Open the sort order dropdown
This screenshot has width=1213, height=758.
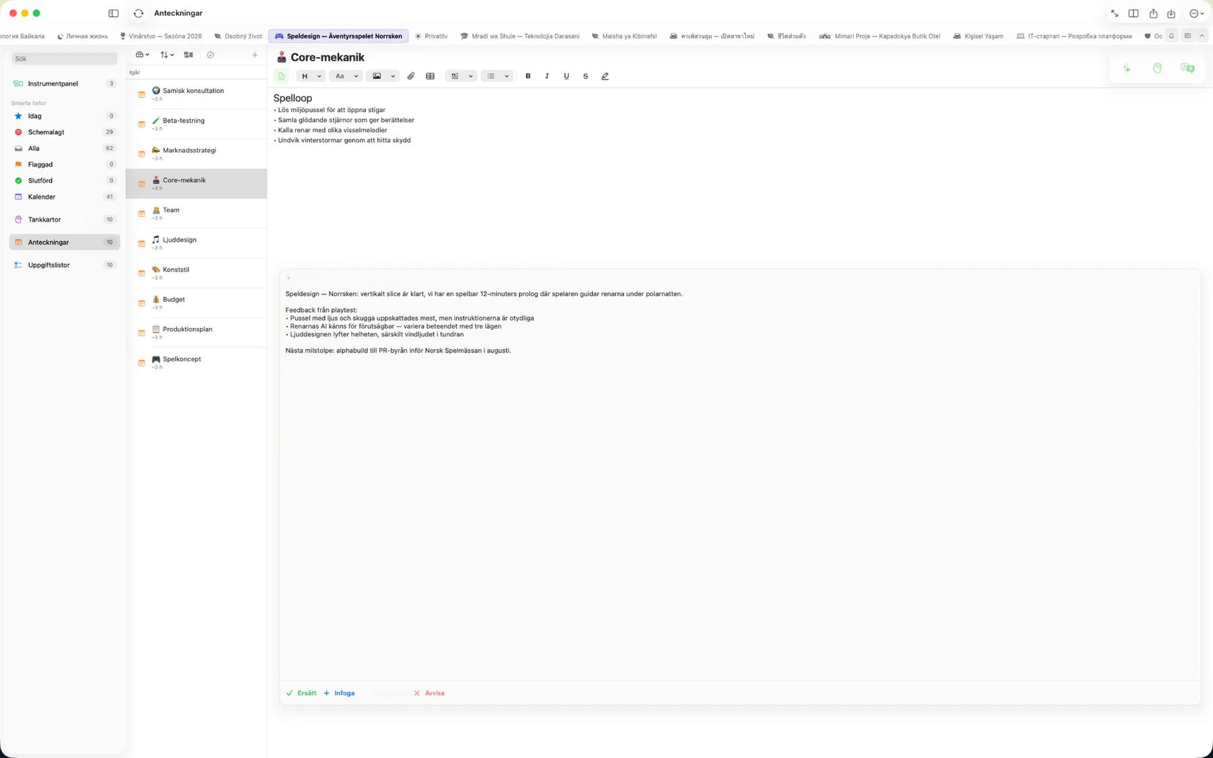166,55
